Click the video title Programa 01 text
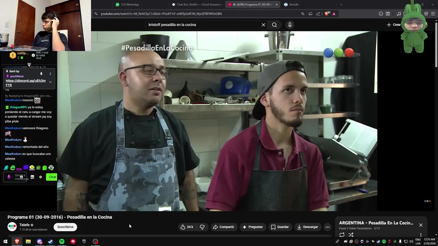 pos(60,217)
